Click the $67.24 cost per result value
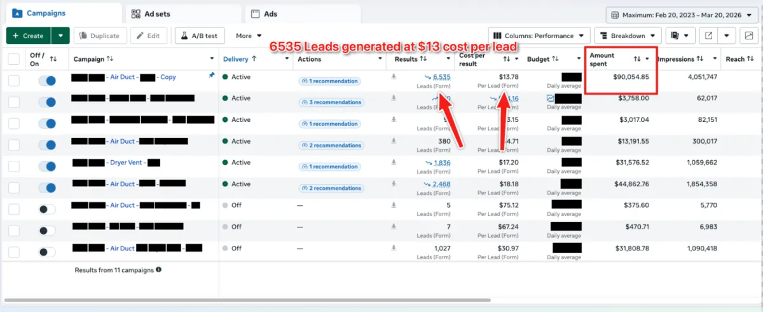The image size is (763, 312). point(508,227)
